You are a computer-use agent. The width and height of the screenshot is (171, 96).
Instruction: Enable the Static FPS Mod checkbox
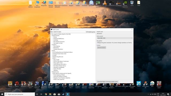(x=53, y=69)
